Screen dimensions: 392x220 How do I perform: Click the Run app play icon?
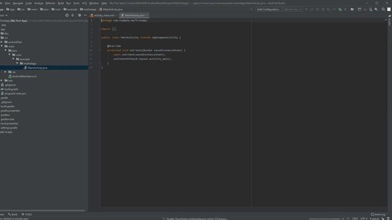coord(306,10)
